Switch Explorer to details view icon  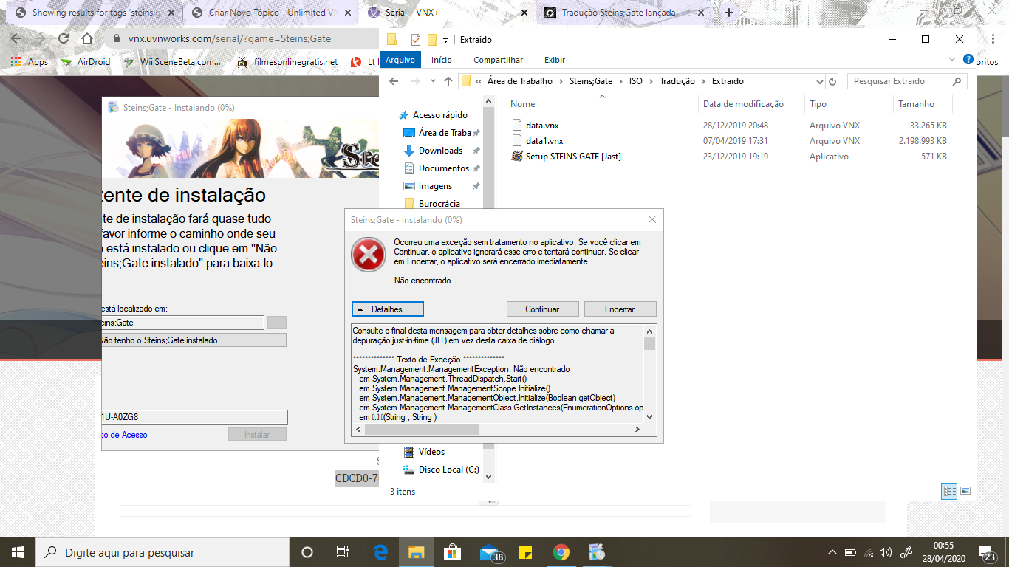tap(949, 491)
